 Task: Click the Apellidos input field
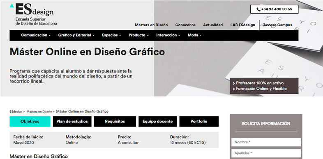[266, 153]
